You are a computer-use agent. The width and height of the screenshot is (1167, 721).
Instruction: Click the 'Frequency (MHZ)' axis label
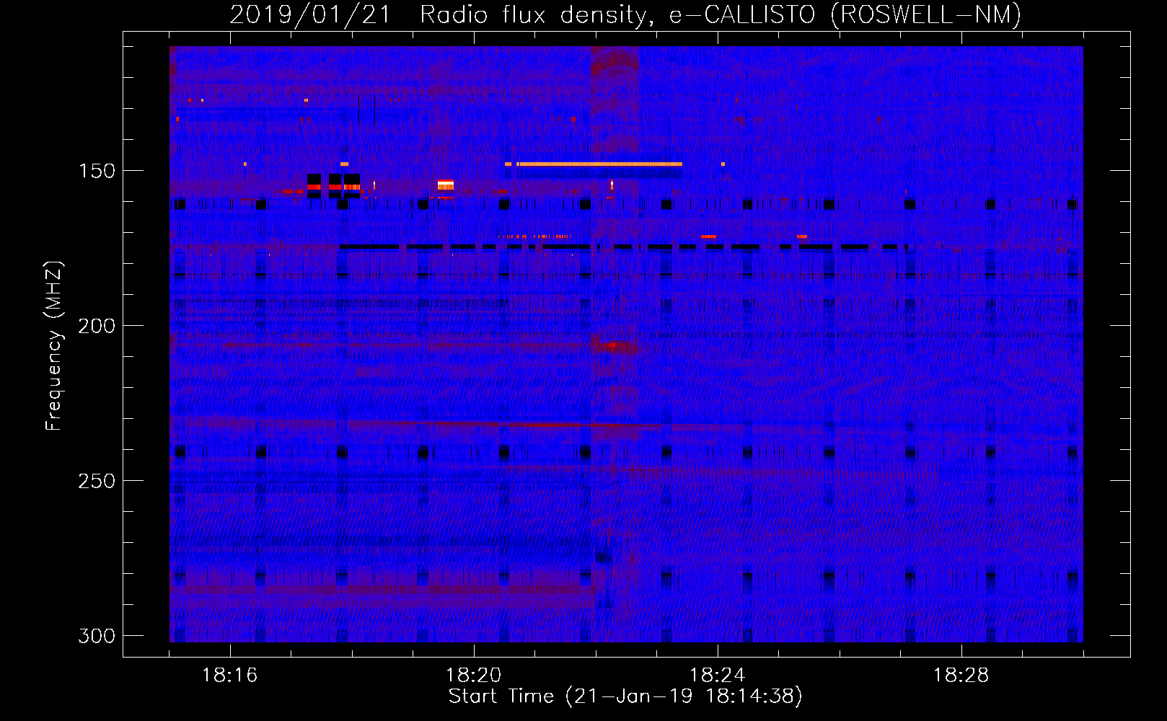click(x=54, y=345)
